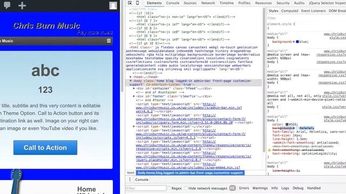346x194 pixels.
Task: Switch to the Elements tab
Action: click(x=154, y=3)
